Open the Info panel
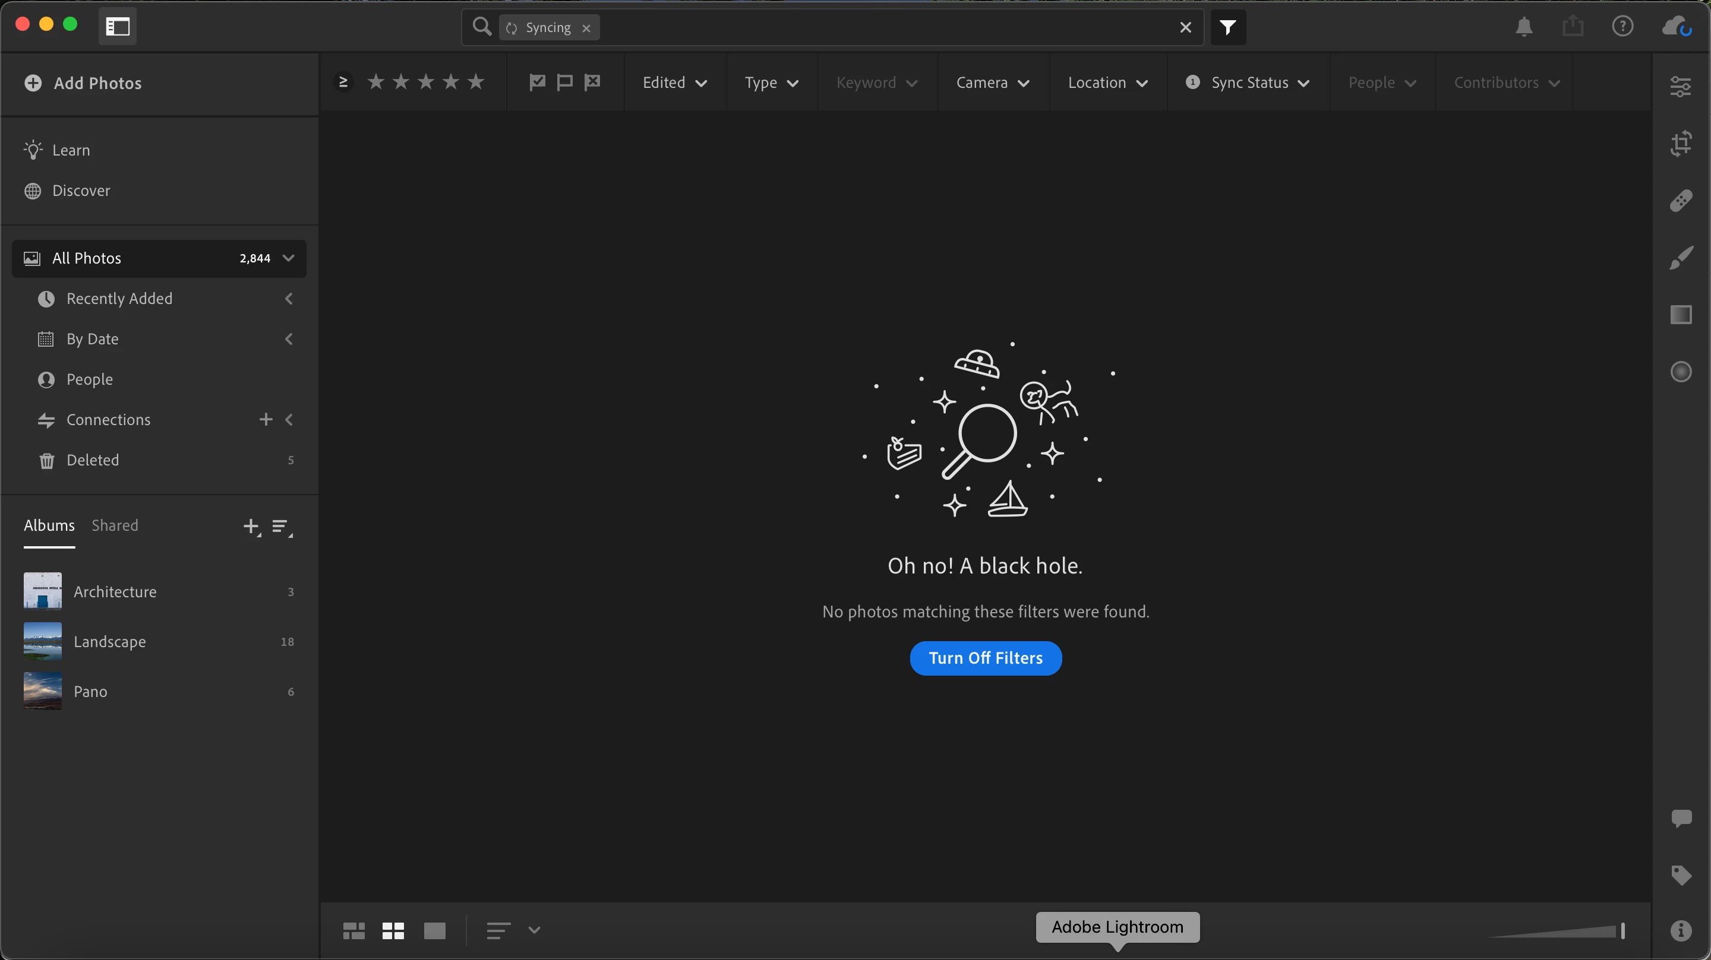The height and width of the screenshot is (960, 1711). (1681, 931)
